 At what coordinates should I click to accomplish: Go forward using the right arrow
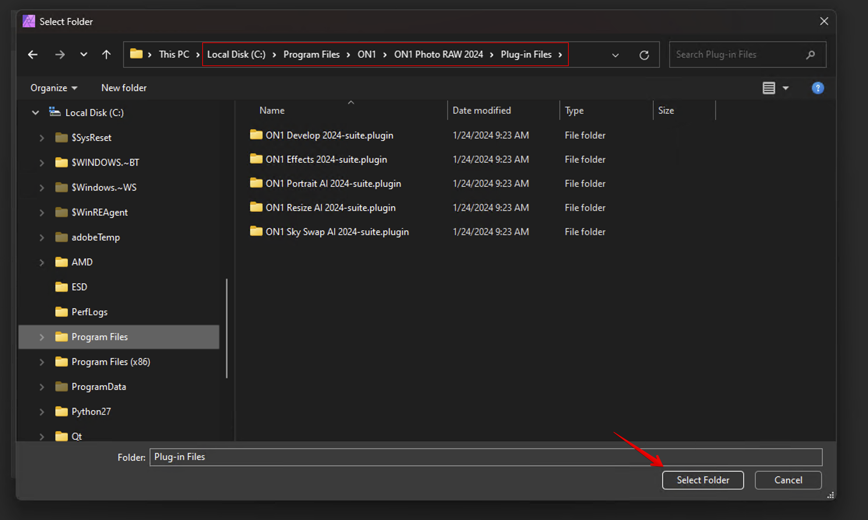pyautogui.click(x=60, y=55)
